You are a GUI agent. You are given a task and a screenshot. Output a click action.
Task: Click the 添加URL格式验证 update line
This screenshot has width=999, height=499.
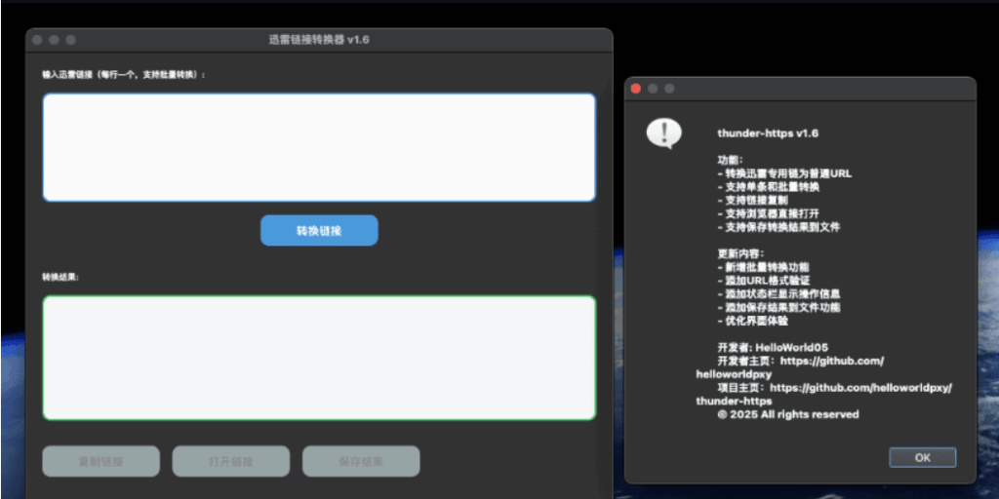(x=763, y=281)
